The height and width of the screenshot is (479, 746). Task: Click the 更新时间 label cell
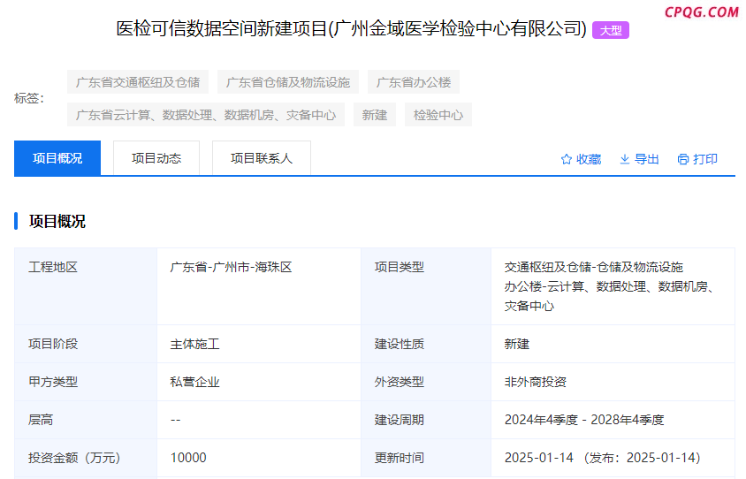tap(426, 458)
